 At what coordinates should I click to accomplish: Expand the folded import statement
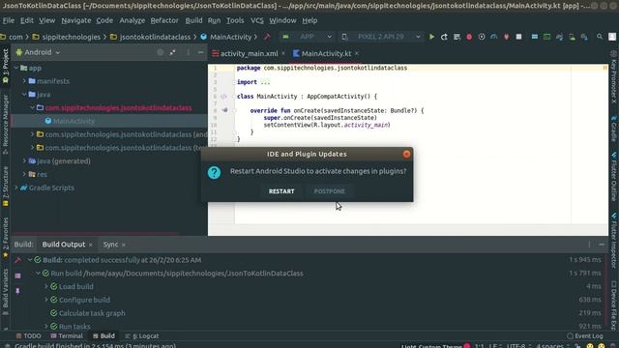coord(265,82)
